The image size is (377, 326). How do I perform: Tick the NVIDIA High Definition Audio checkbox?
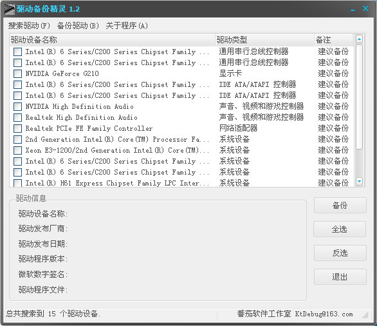click(x=17, y=106)
